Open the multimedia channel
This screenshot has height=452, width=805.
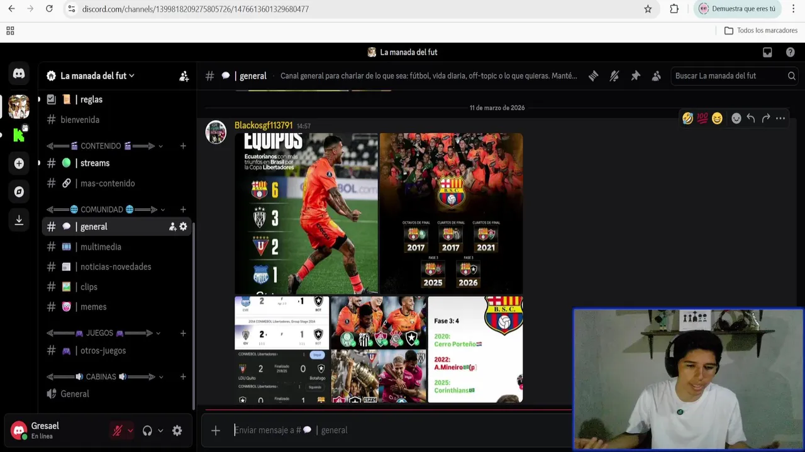(116, 247)
